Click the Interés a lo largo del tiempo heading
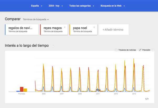 (x=27, y=46)
